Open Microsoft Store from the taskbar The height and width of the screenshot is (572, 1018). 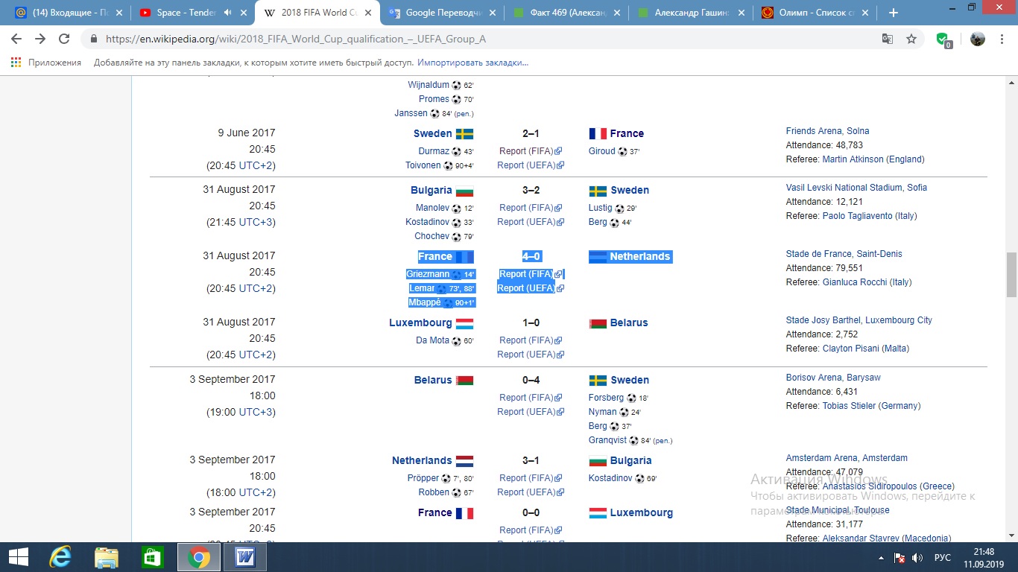click(153, 557)
